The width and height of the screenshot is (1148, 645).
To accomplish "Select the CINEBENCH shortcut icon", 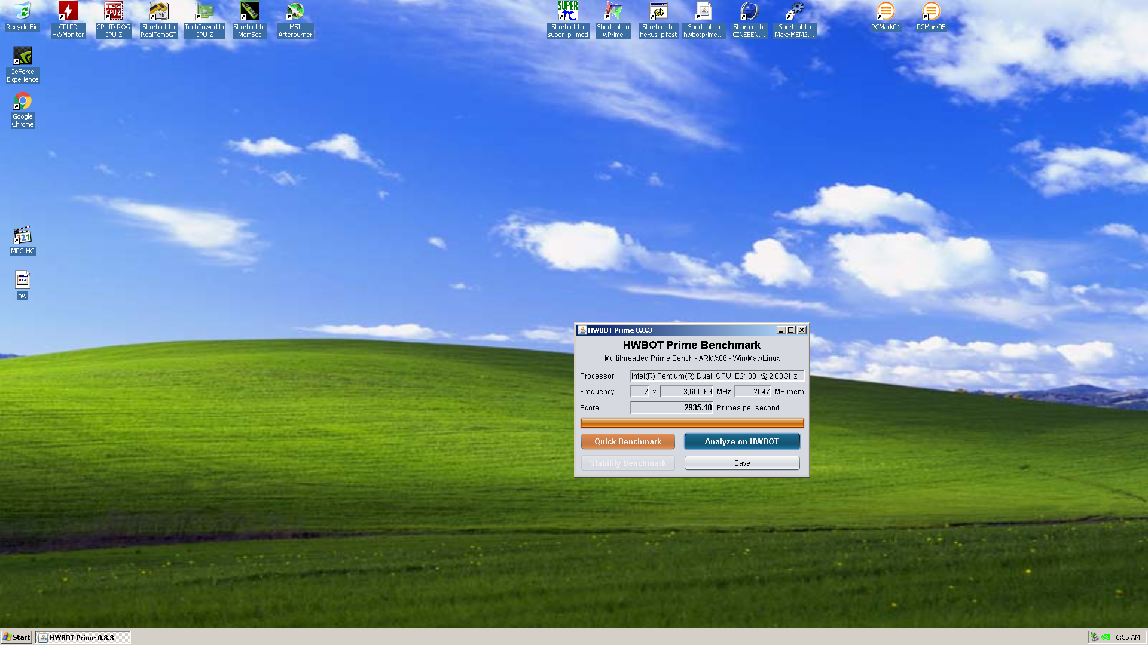I will (x=749, y=20).
